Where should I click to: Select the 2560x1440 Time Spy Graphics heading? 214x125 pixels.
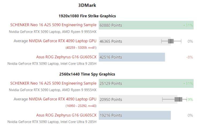tap(87, 74)
